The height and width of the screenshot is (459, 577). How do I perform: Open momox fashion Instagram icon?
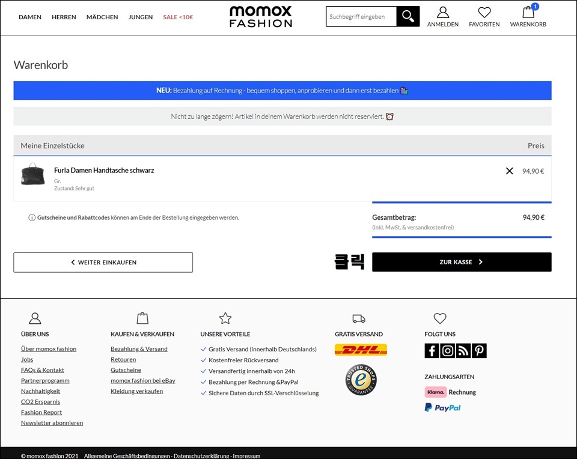[x=447, y=350]
